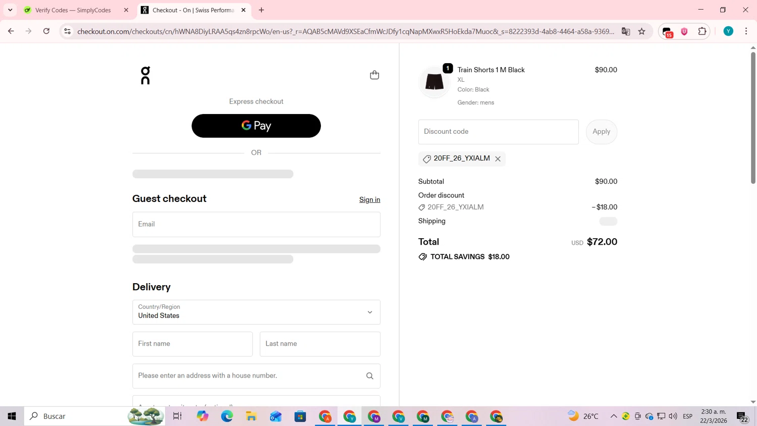757x426 pixels.
Task: Click the On logo icon
Action: pyautogui.click(x=145, y=75)
